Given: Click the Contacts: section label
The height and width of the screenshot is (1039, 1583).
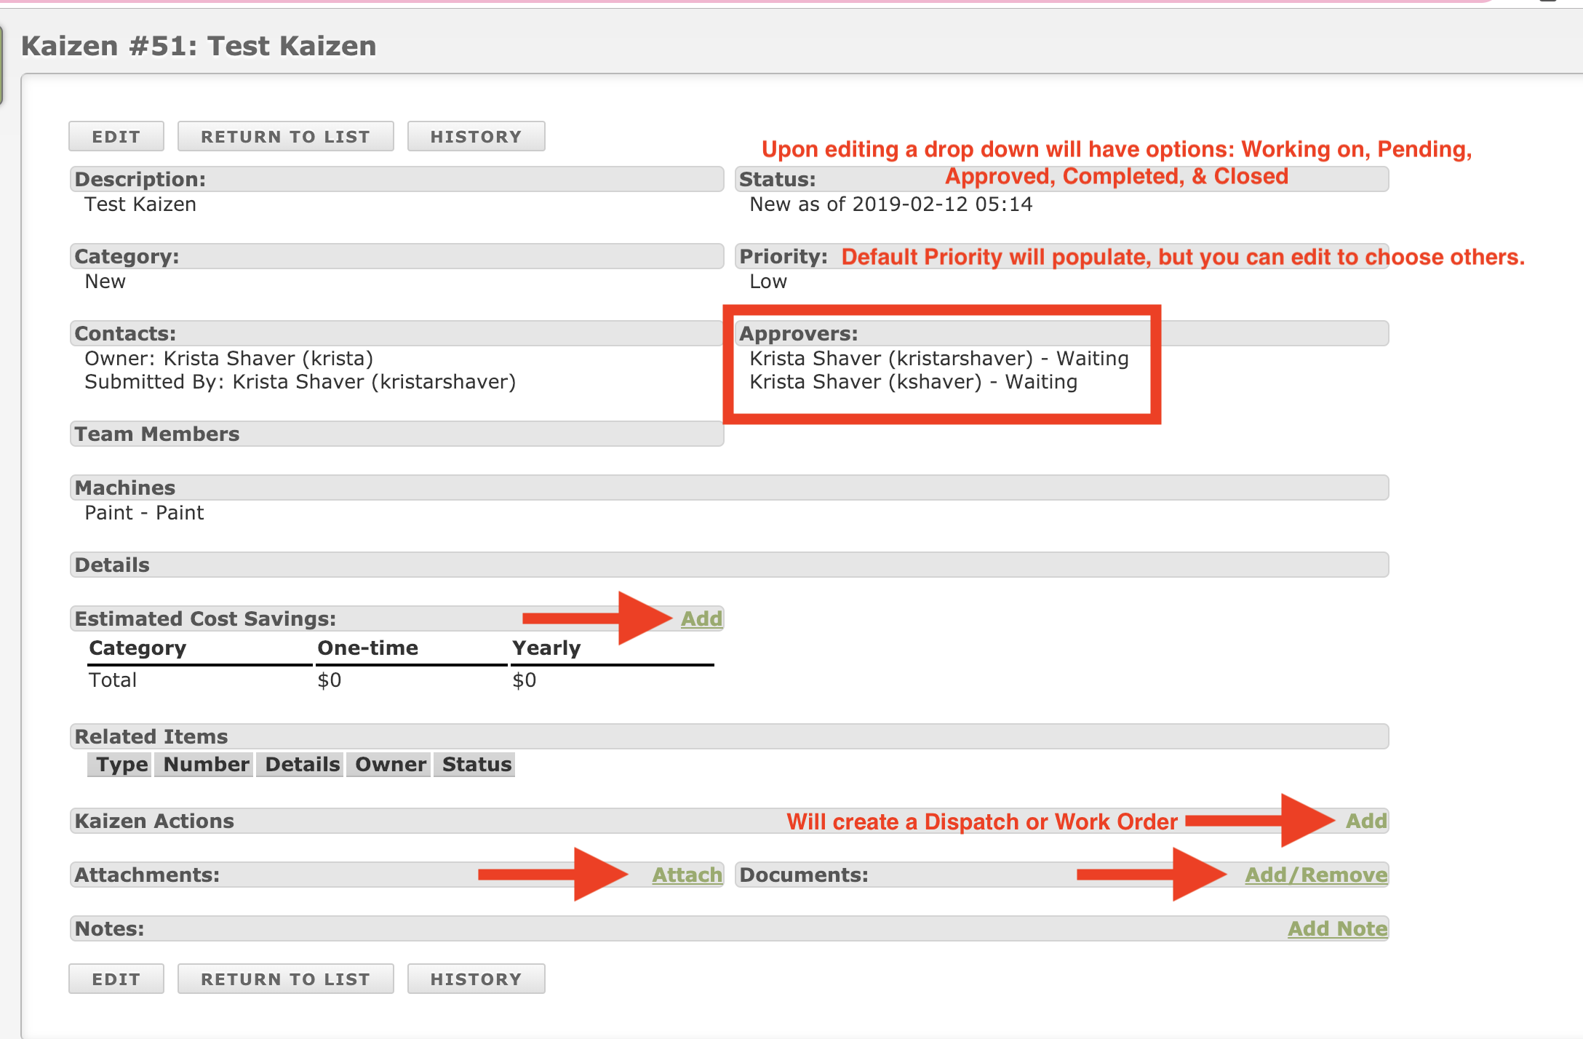Looking at the screenshot, I should point(125,333).
